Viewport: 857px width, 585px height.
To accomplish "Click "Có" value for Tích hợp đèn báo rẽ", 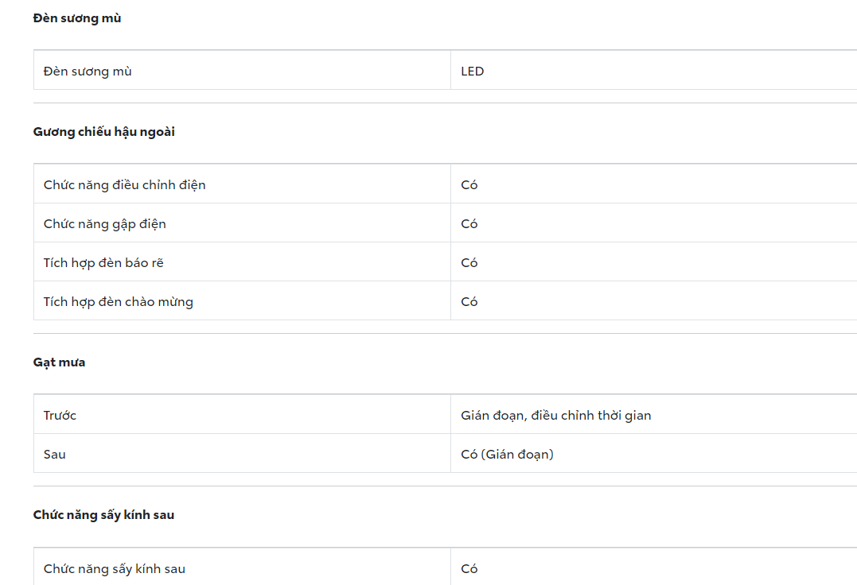I will point(469,263).
